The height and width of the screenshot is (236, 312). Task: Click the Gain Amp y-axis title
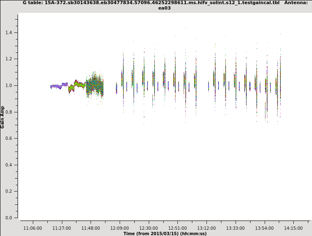tap(2, 117)
